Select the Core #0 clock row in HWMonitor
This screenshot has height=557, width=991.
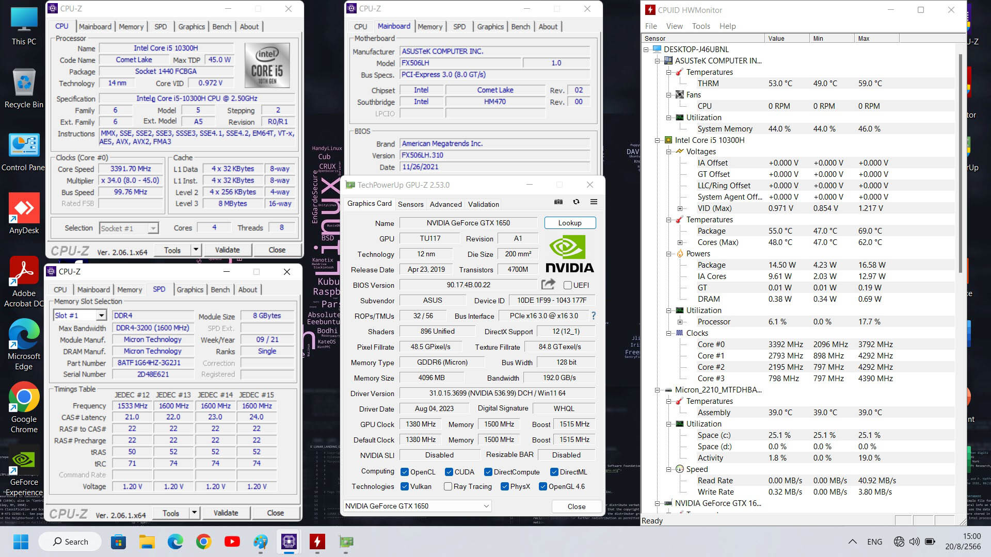pyautogui.click(x=797, y=345)
